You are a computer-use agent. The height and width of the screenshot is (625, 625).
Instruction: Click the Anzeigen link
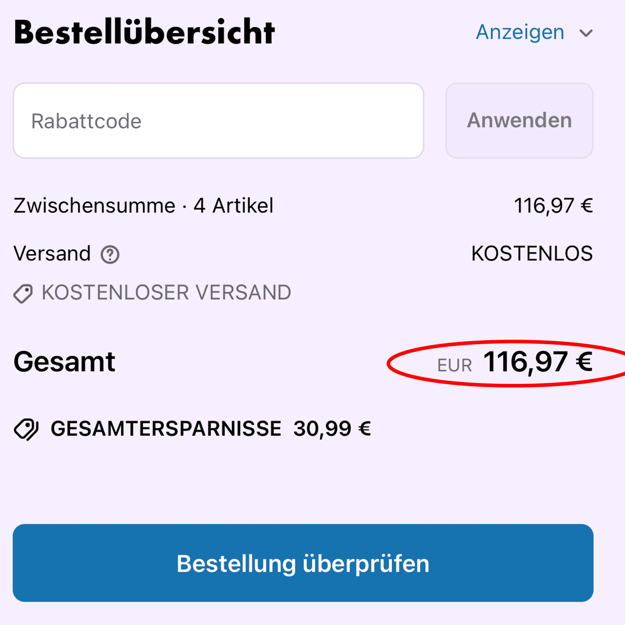520,32
